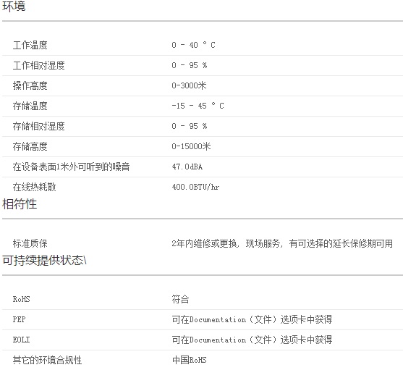
Task: Select the value 0-15000米
Action: 191,146
